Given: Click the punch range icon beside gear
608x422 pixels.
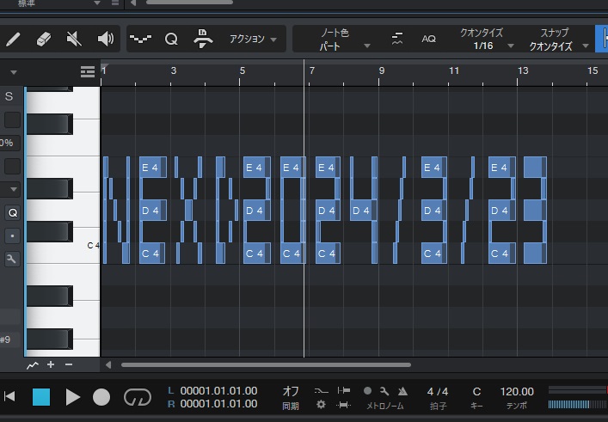Looking at the screenshot, I should click(x=343, y=405).
